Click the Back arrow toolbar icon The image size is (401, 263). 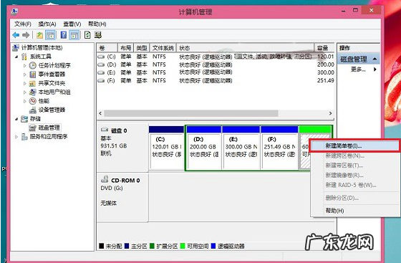pos(16,35)
